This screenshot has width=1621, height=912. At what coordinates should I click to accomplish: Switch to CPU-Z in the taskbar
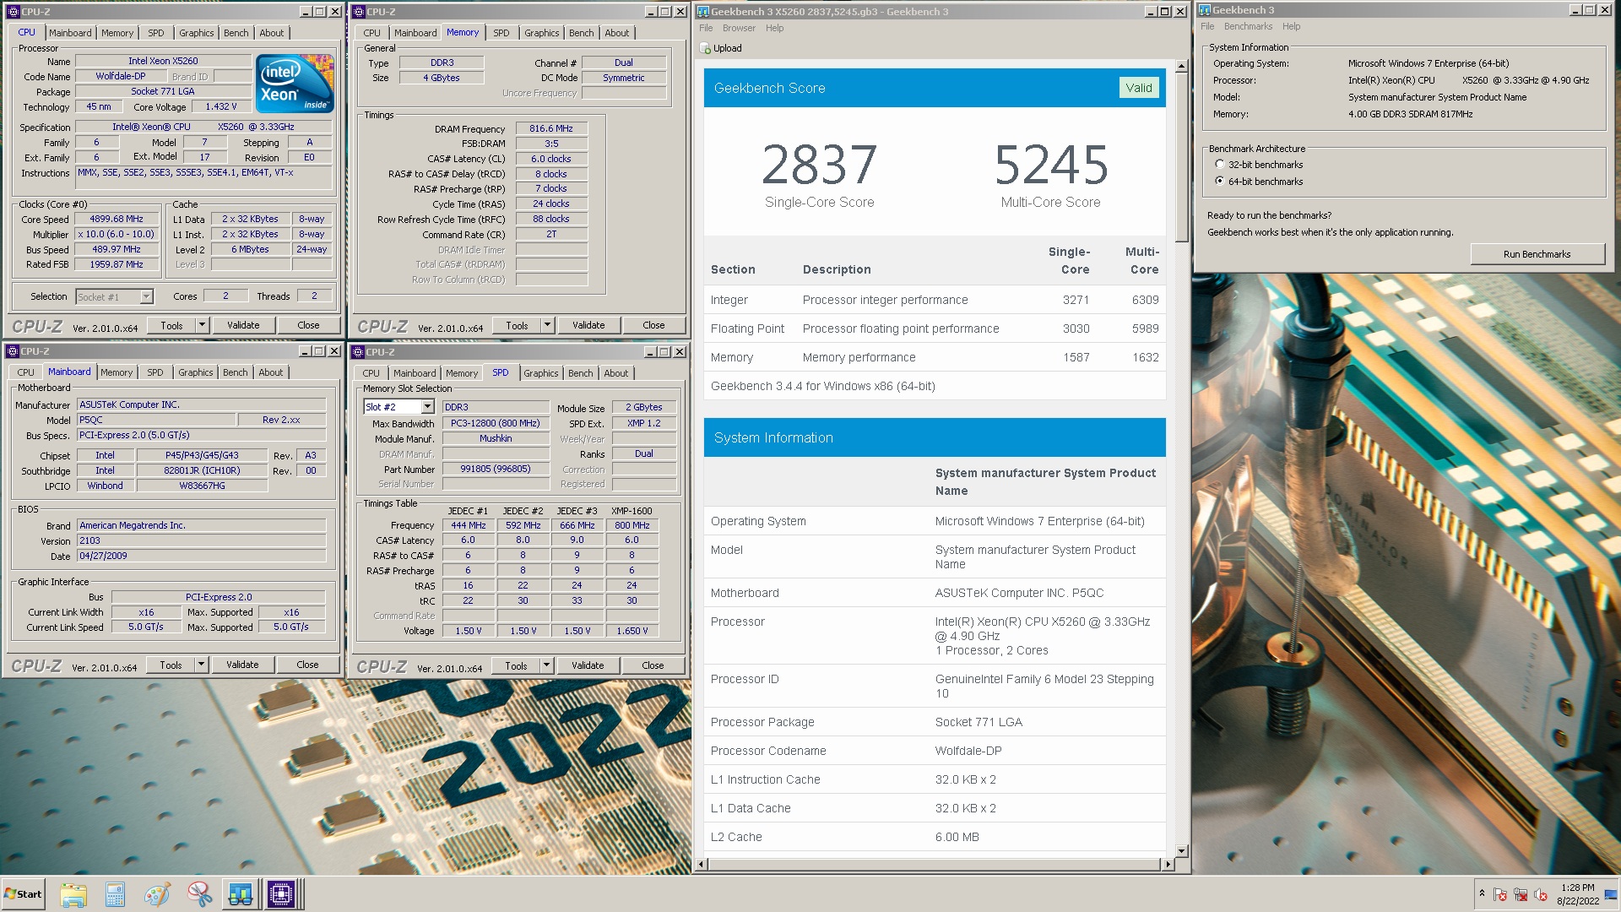(x=282, y=894)
